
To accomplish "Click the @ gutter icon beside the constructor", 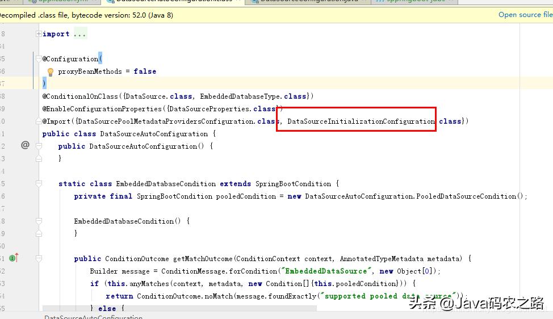I will tap(25, 145).
